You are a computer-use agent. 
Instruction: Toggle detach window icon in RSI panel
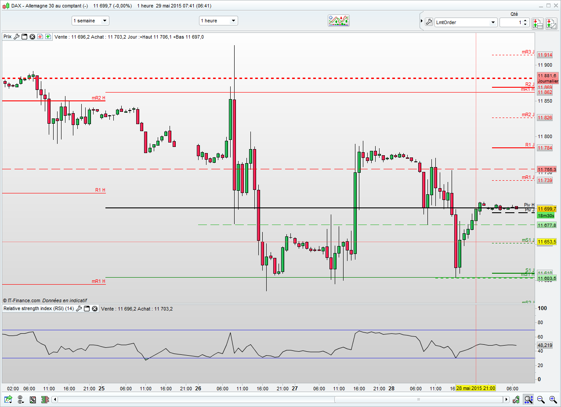click(x=87, y=309)
